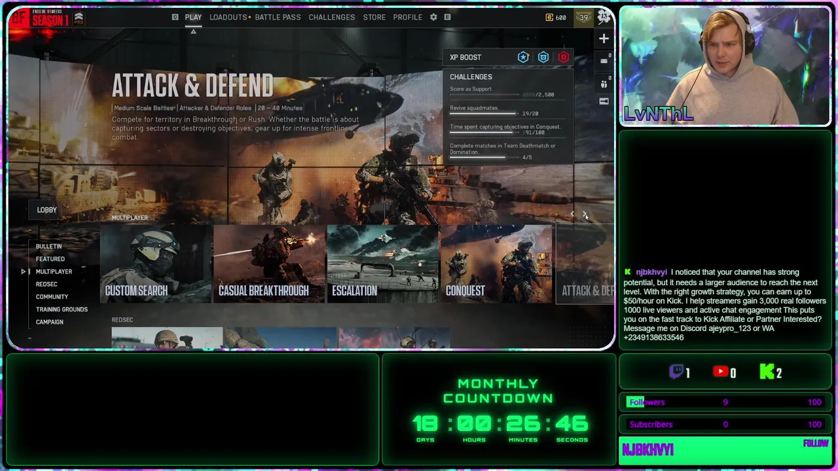838x471 pixels.
Task: Select the red hexagon XP boost icon
Action: click(x=564, y=57)
